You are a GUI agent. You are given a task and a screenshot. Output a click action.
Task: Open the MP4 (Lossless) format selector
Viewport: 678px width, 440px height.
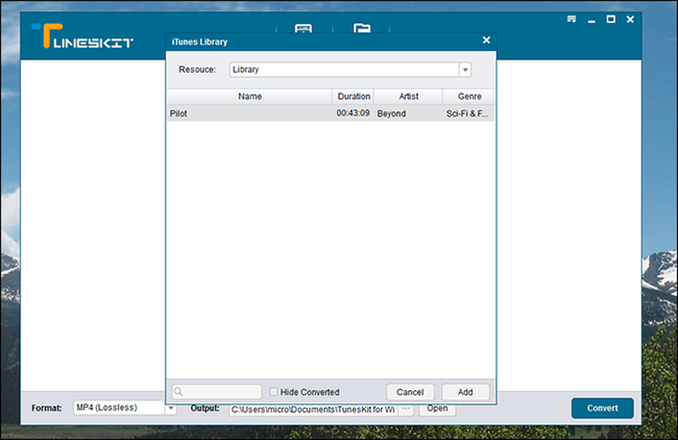click(x=125, y=408)
